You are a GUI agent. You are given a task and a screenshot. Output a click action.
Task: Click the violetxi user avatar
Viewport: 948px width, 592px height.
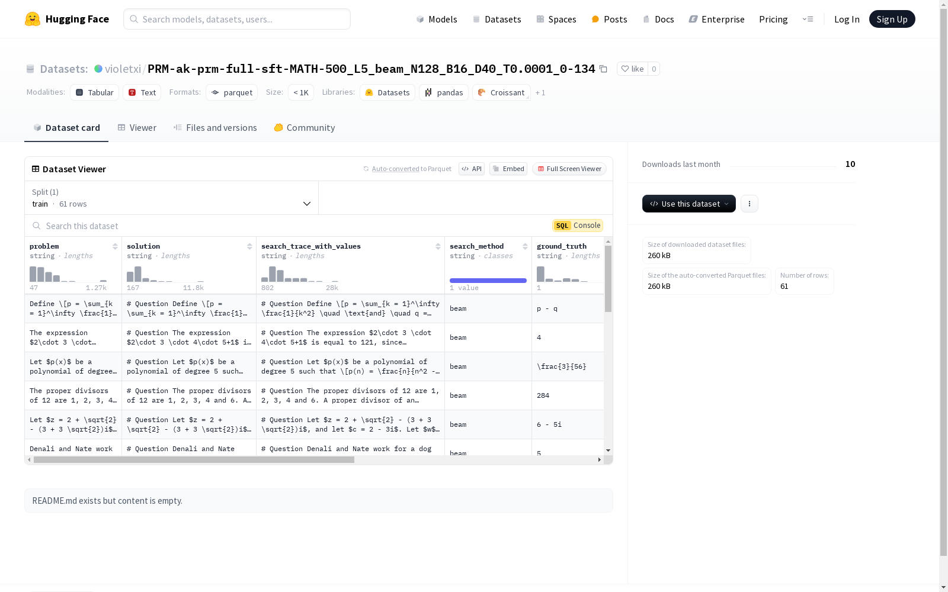click(98, 69)
